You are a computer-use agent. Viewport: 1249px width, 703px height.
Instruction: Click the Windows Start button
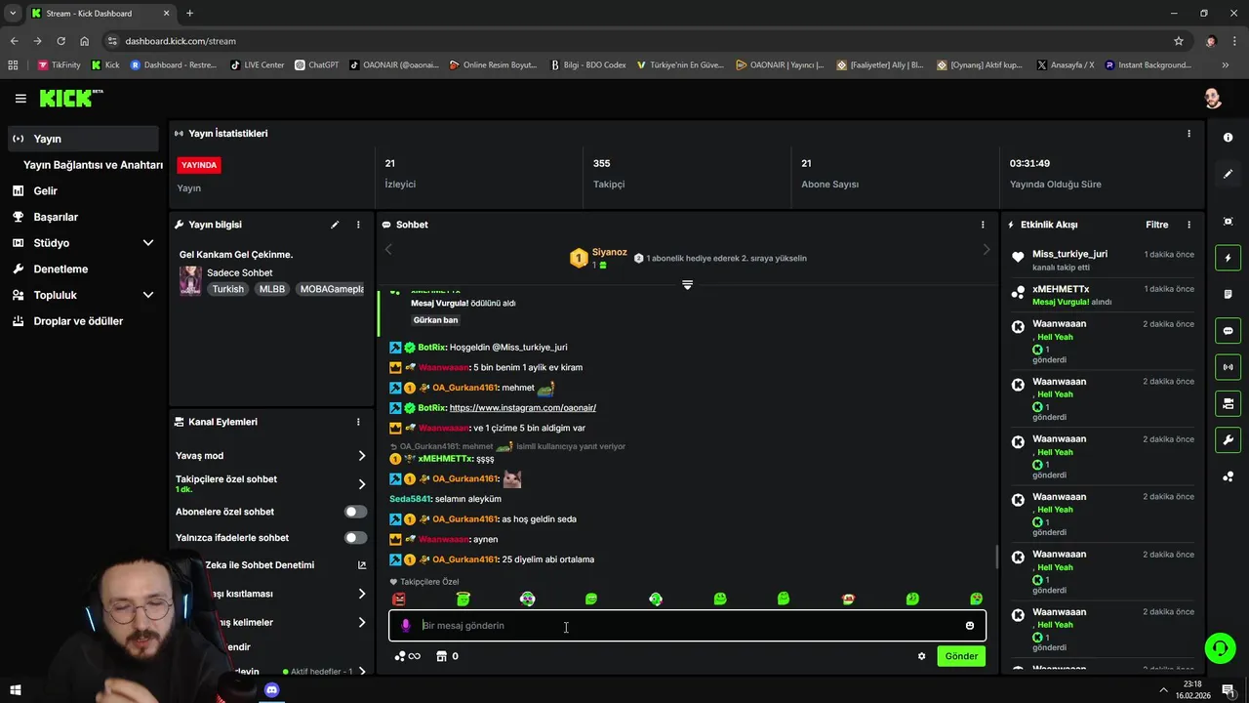(15, 690)
